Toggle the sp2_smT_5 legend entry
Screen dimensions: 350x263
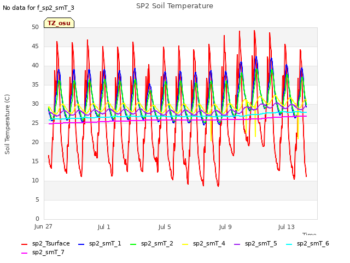coord(255,243)
